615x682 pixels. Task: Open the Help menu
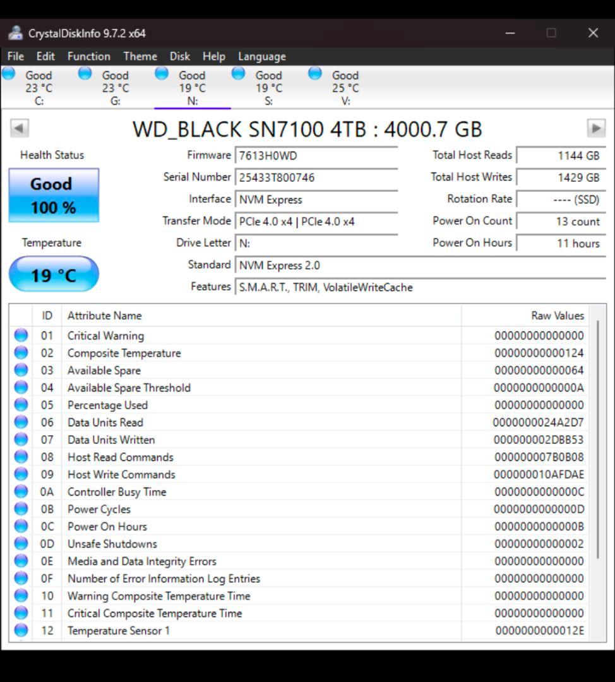[213, 56]
